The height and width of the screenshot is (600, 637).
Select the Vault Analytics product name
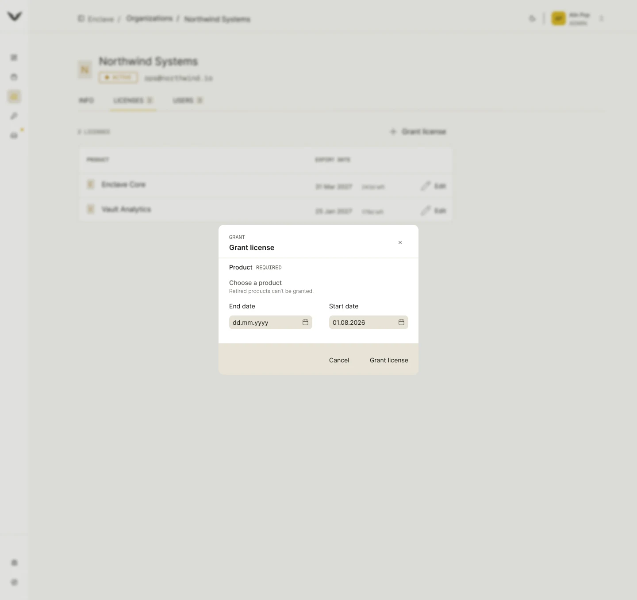[x=126, y=209]
